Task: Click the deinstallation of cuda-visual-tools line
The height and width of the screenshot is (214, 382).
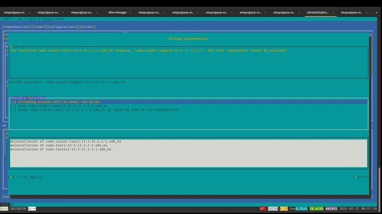Action: (66, 141)
